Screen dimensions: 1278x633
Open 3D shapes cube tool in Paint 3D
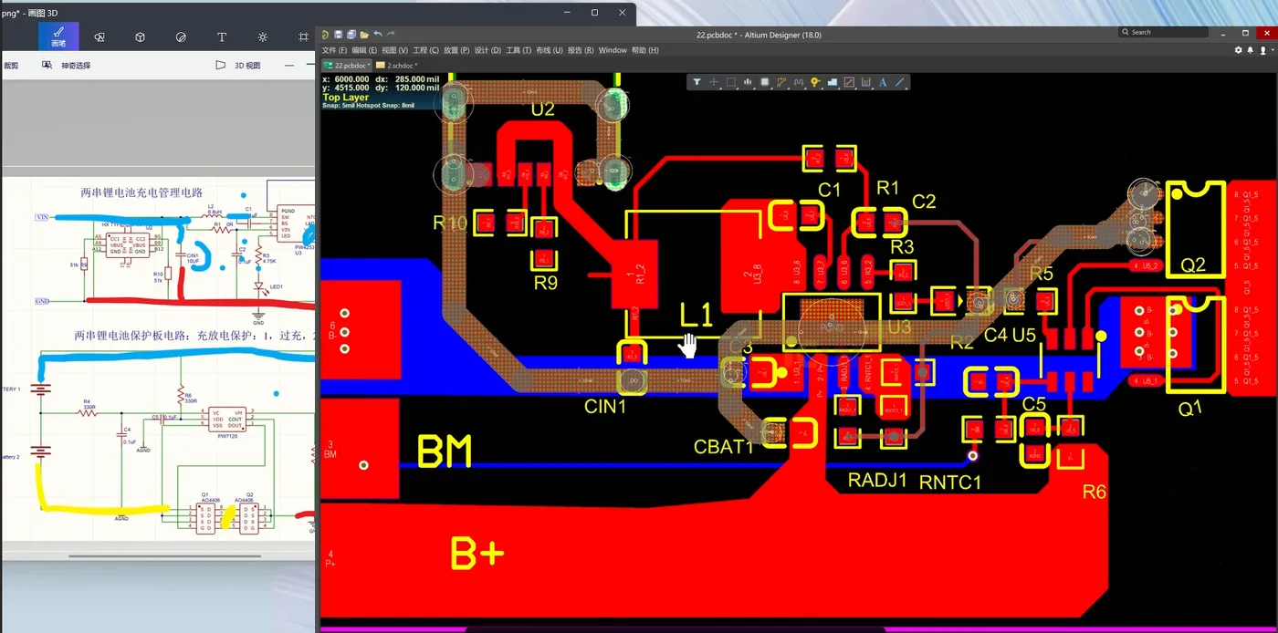tap(141, 37)
